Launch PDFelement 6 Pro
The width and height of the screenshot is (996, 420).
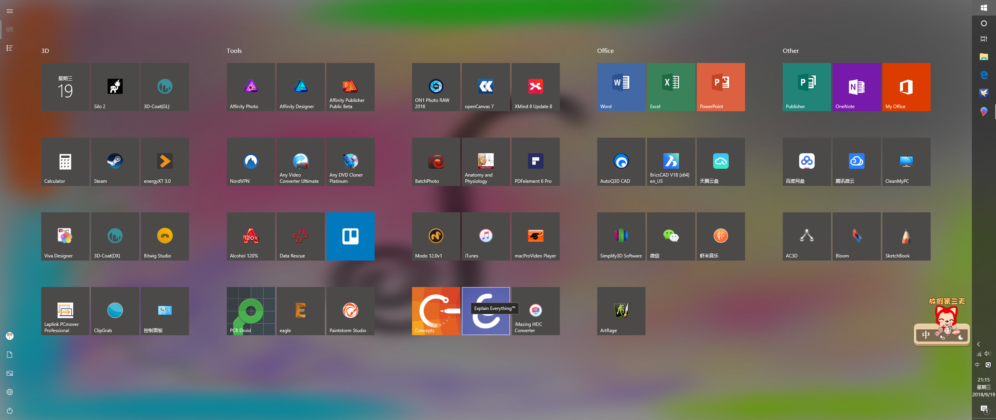point(536,162)
